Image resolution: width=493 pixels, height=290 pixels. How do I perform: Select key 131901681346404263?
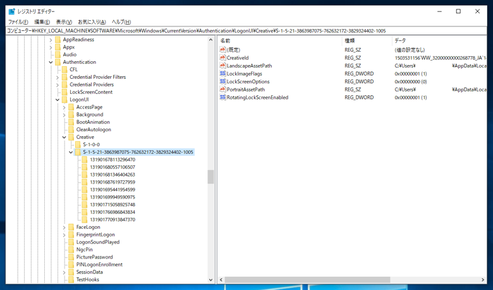pyautogui.click(x=113, y=175)
